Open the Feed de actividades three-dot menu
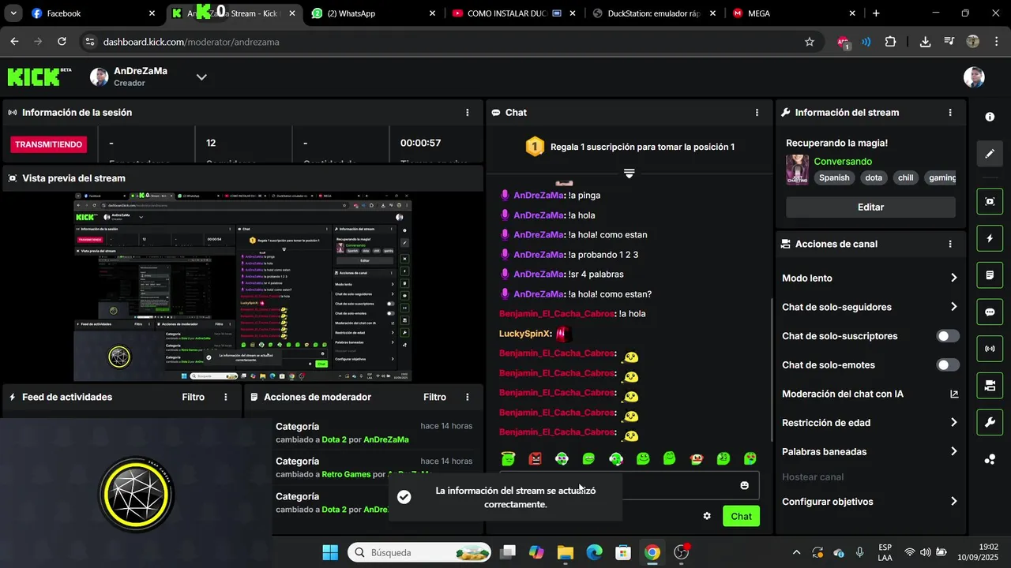 [226, 398]
